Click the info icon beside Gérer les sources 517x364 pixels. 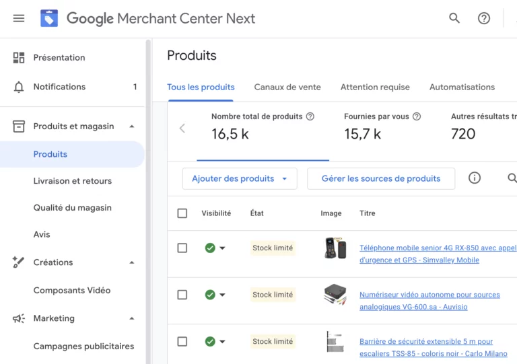[475, 178]
